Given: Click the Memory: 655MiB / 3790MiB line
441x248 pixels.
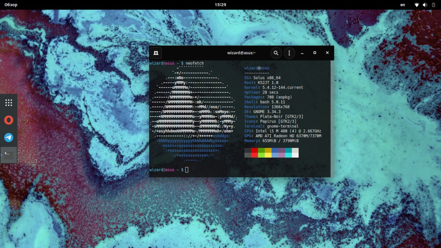Looking at the screenshot, I should [271, 141].
